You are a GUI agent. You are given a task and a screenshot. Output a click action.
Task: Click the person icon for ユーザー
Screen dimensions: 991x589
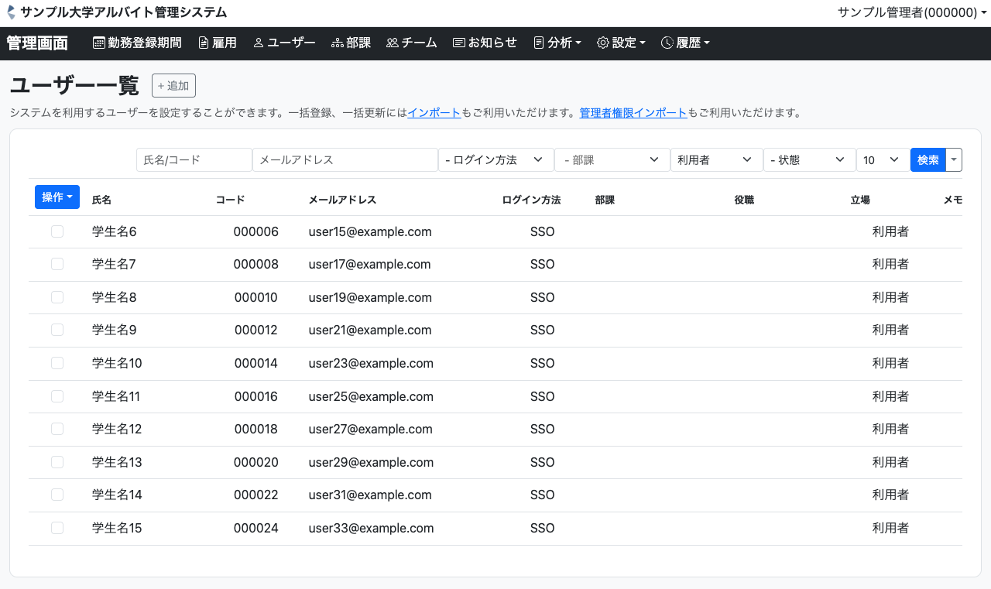259,43
